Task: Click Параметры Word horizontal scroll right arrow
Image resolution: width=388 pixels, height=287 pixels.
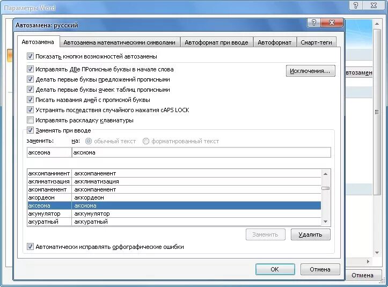Action: click(368, 261)
